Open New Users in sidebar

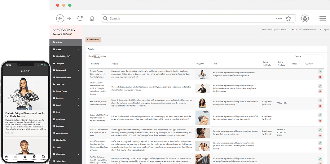pos(65,84)
